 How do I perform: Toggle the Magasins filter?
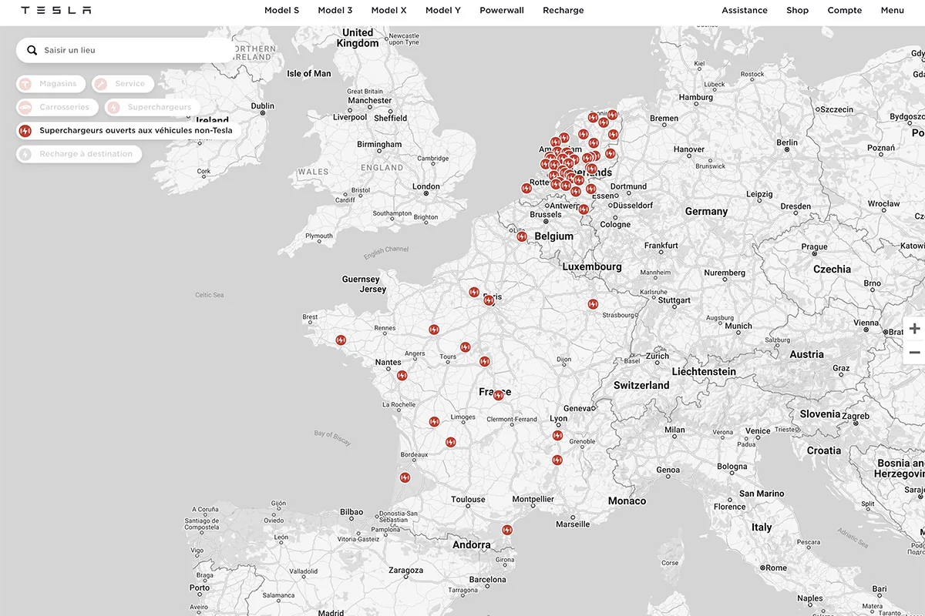pos(51,84)
